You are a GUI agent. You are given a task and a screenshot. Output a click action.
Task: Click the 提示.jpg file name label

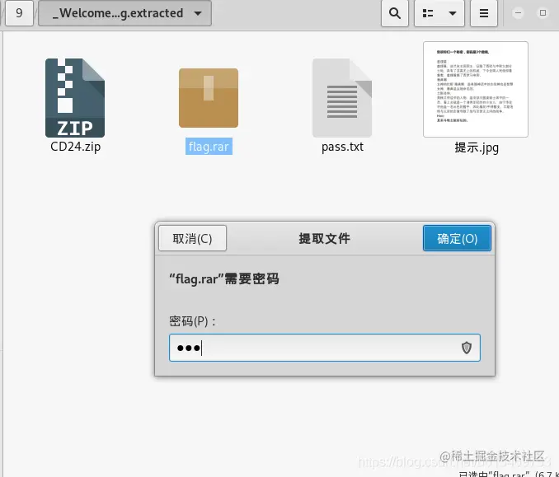(x=477, y=147)
